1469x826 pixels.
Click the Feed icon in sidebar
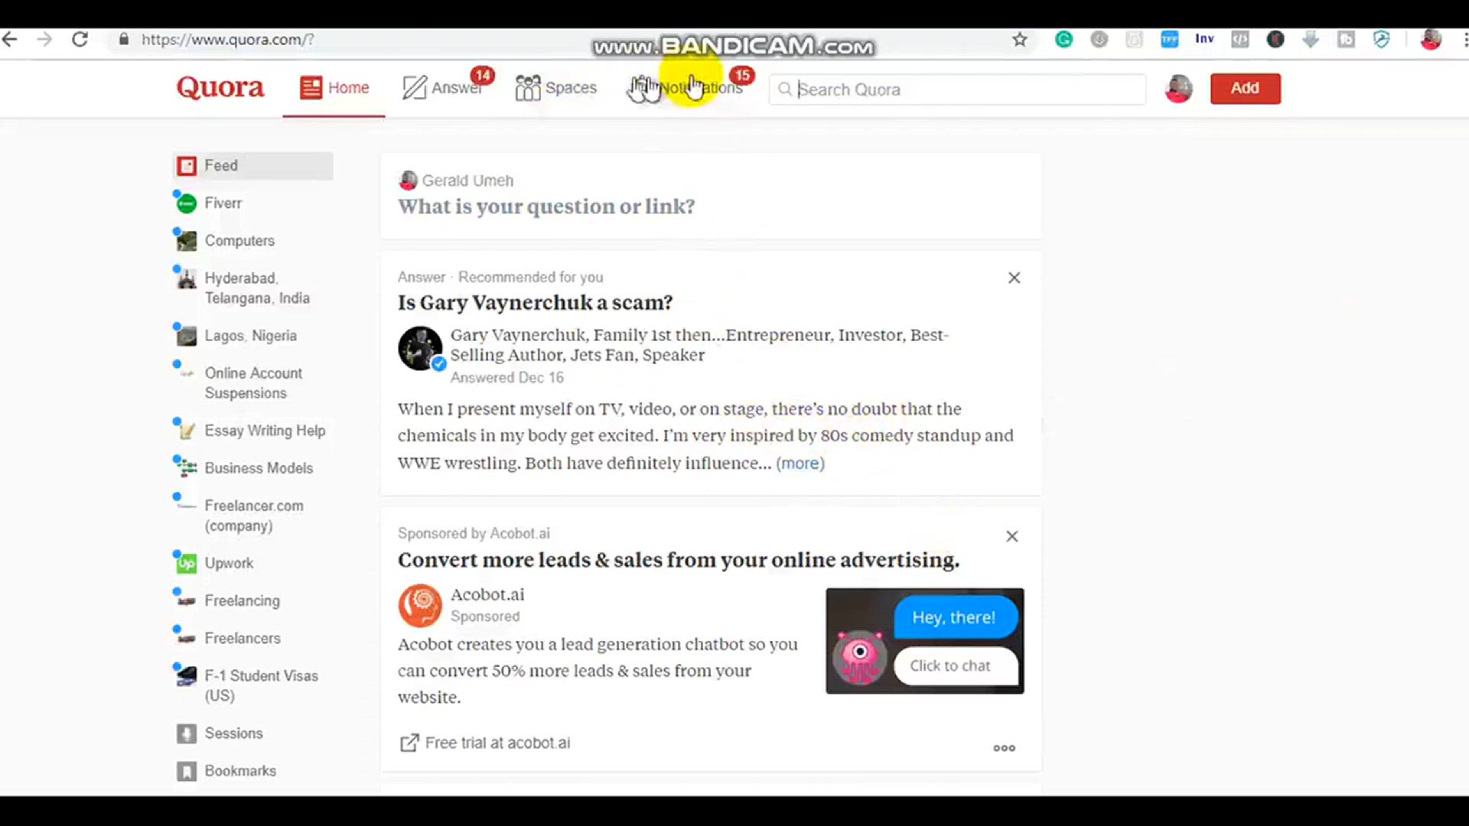[x=187, y=166]
